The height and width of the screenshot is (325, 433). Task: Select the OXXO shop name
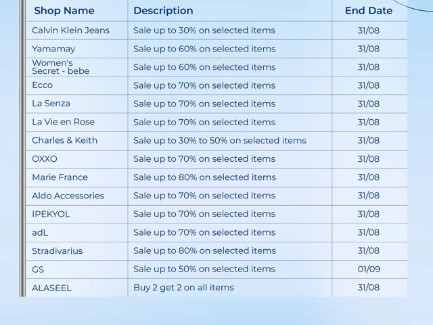(x=45, y=158)
